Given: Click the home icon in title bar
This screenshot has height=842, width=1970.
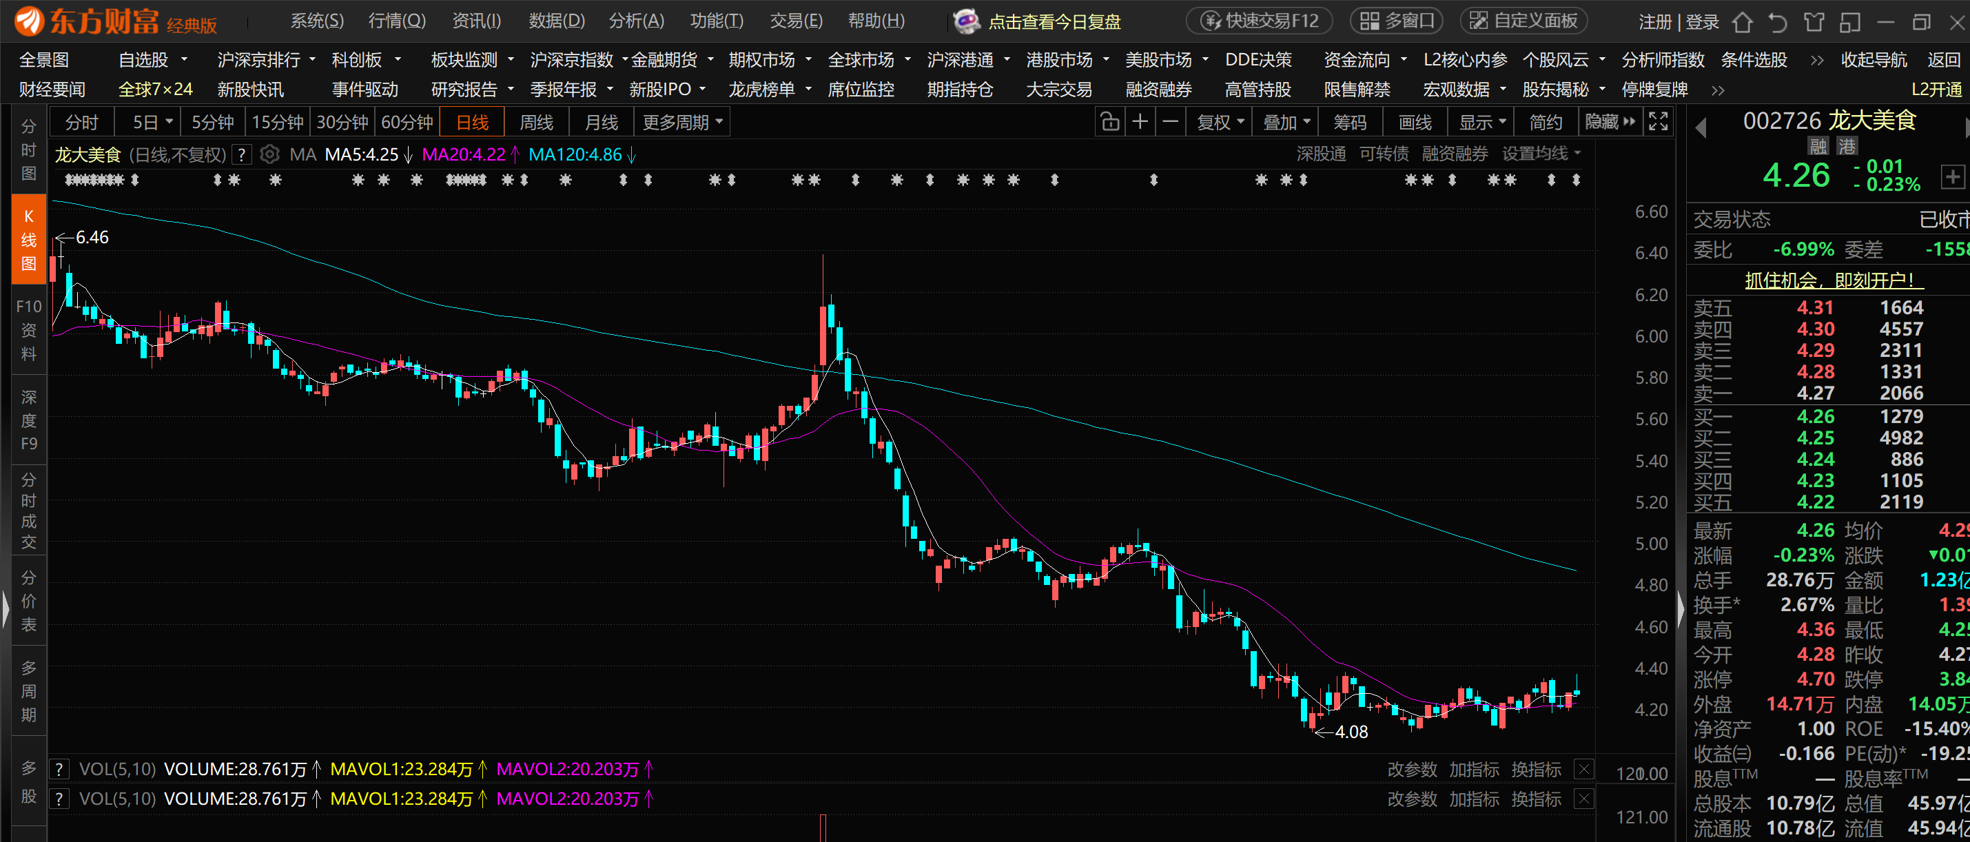Looking at the screenshot, I should coord(1743,21).
